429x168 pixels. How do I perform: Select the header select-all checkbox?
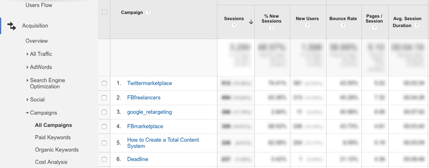(104, 12)
